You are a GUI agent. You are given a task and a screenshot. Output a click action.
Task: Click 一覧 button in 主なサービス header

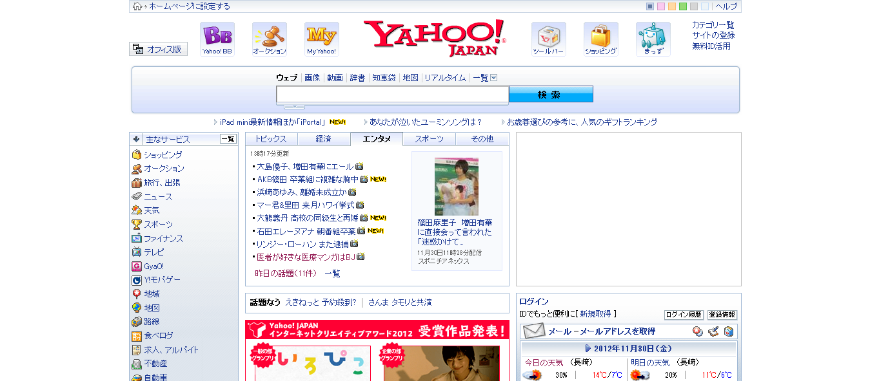pyautogui.click(x=228, y=139)
